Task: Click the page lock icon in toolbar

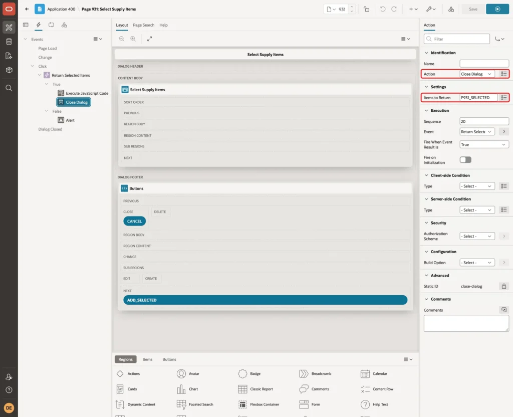Action: 366,9
